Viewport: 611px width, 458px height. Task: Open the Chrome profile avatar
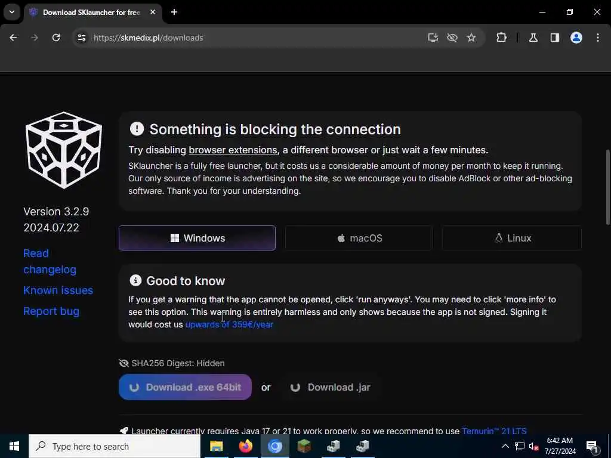point(576,38)
